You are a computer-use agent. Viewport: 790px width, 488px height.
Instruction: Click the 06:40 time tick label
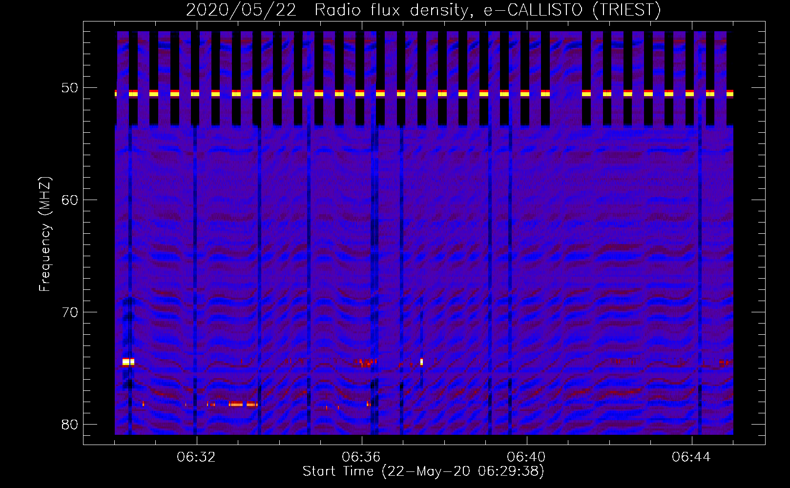click(526, 457)
